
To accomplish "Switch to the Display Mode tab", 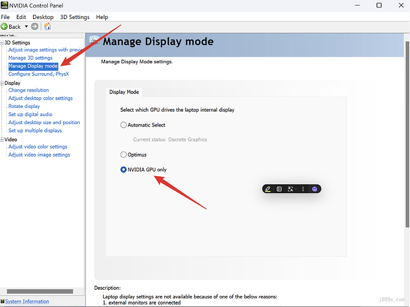I will (x=124, y=92).
